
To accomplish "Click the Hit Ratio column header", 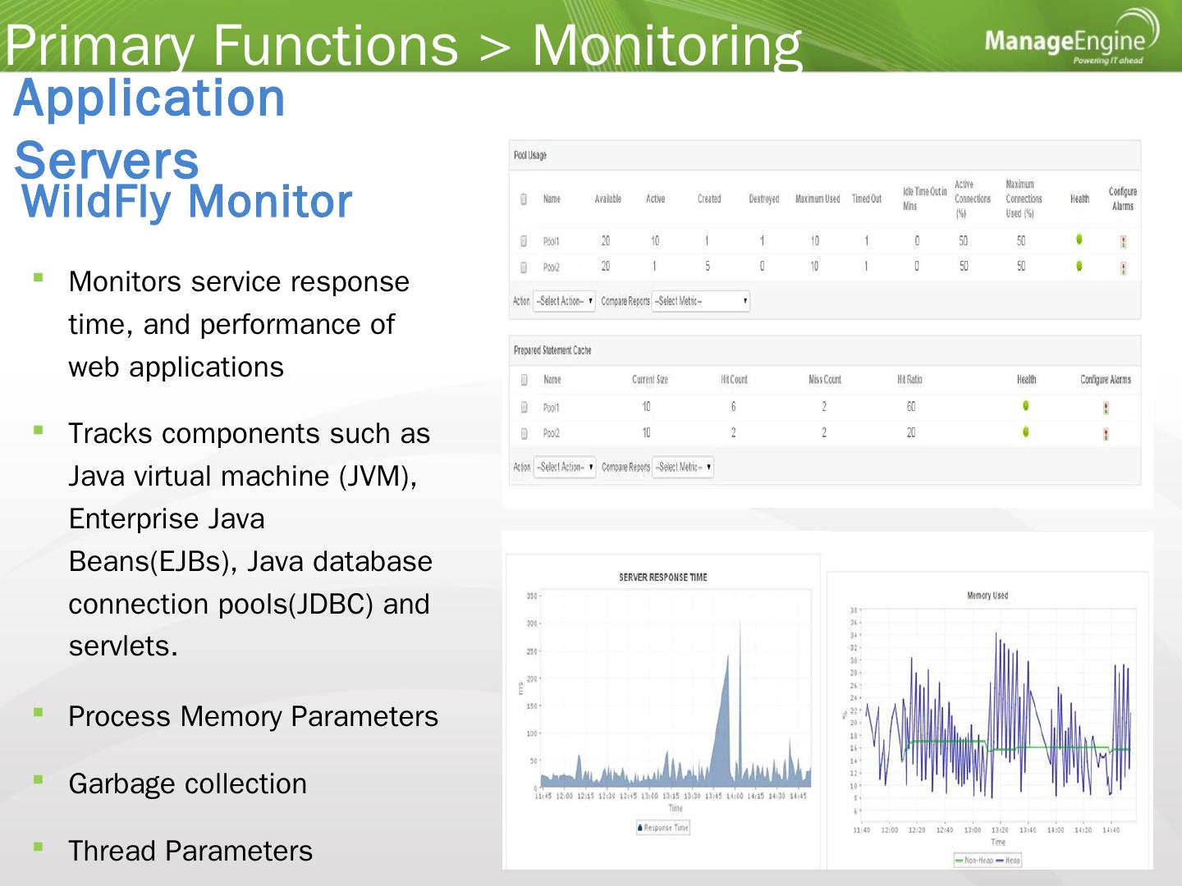I will coord(909,380).
